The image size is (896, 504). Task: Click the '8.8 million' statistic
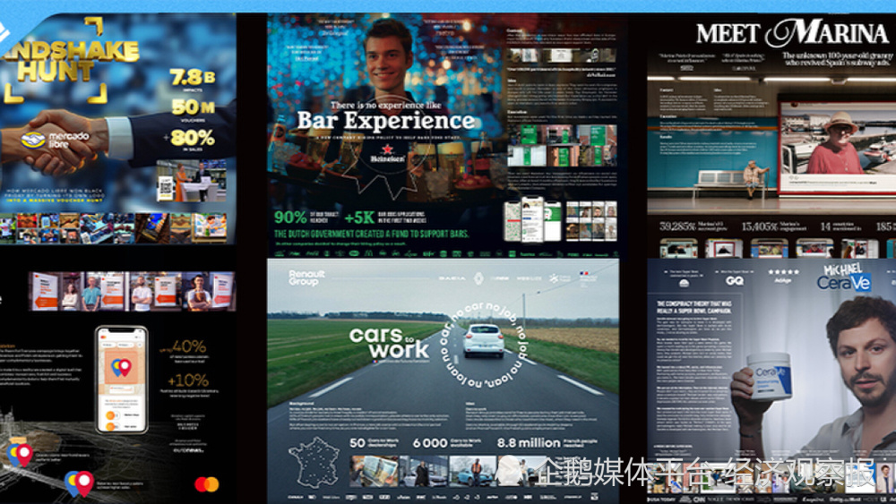529,443
